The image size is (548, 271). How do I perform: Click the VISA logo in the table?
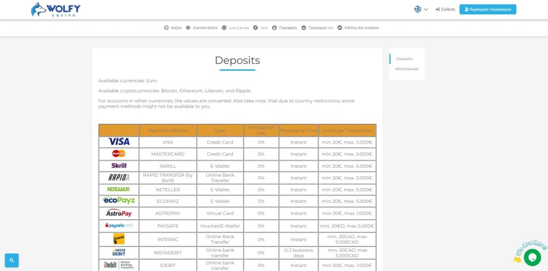(x=119, y=141)
